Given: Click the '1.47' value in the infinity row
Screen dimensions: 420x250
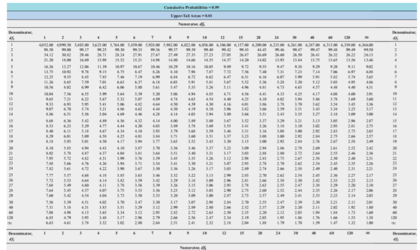Looking at the screenshot, I should click(x=334, y=223).
